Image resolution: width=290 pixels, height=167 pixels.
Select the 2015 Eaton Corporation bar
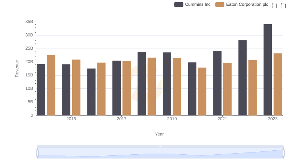(x=76, y=88)
